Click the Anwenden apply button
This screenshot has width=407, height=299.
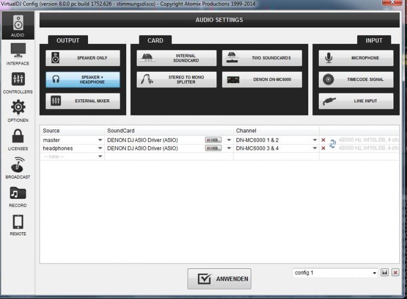pos(219,279)
